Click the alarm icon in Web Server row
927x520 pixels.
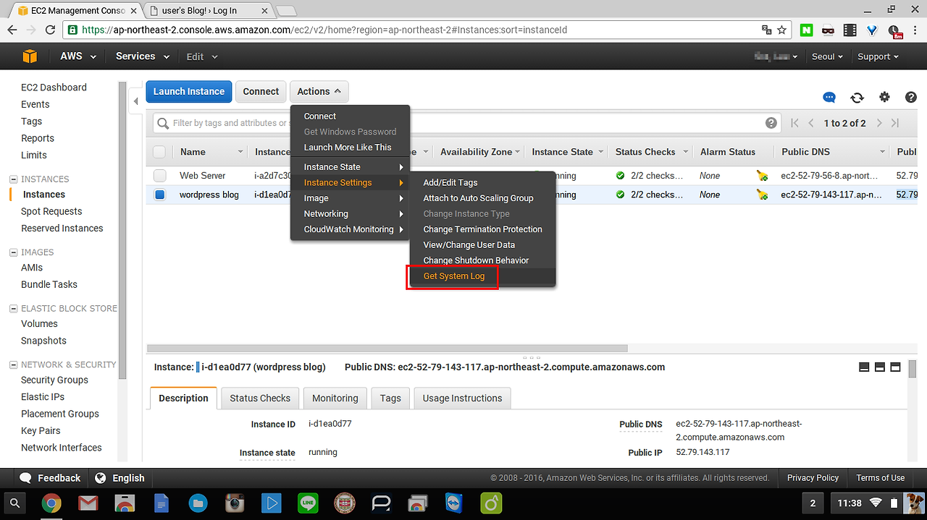click(762, 175)
